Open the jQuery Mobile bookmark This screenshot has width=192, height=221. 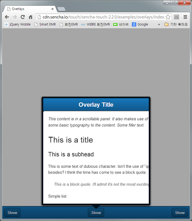(18, 24)
